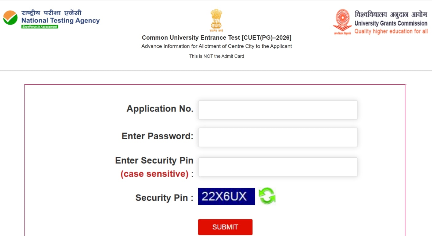Click the CUET(PG)–2026 heading text
Screen dimensions: 432x236
pyautogui.click(x=217, y=38)
